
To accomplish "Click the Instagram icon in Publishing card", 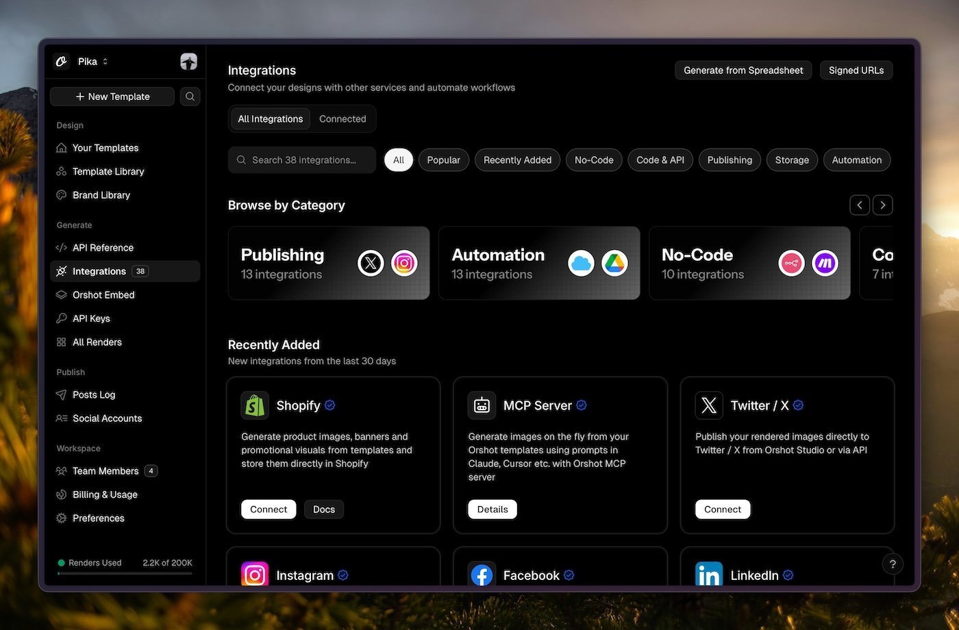I will [404, 263].
